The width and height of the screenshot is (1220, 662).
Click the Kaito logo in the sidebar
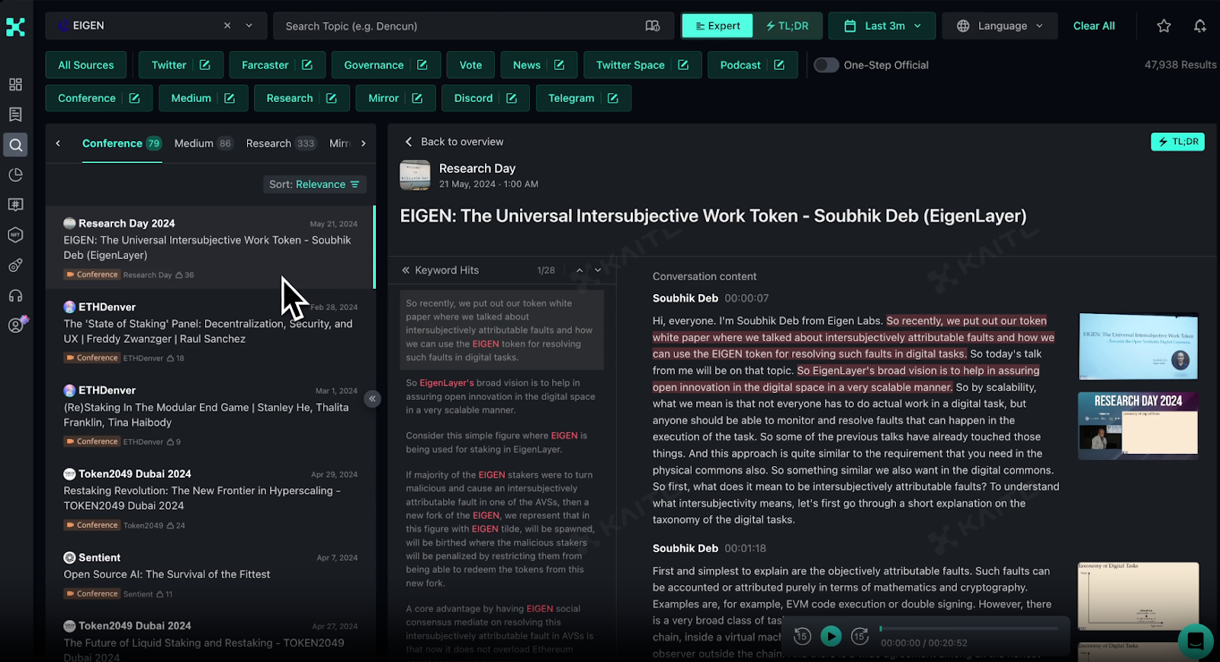point(15,27)
